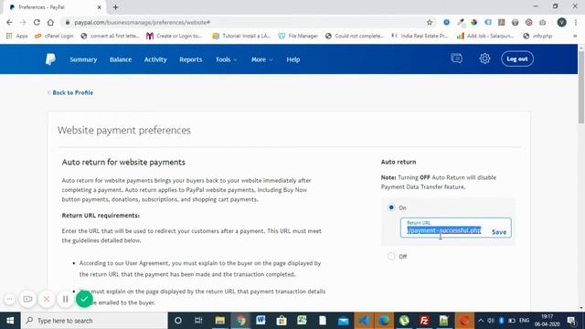Expand the Tools menu
Image resolution: width=585 pixels, height=329 pixels.
pos(226,59)
